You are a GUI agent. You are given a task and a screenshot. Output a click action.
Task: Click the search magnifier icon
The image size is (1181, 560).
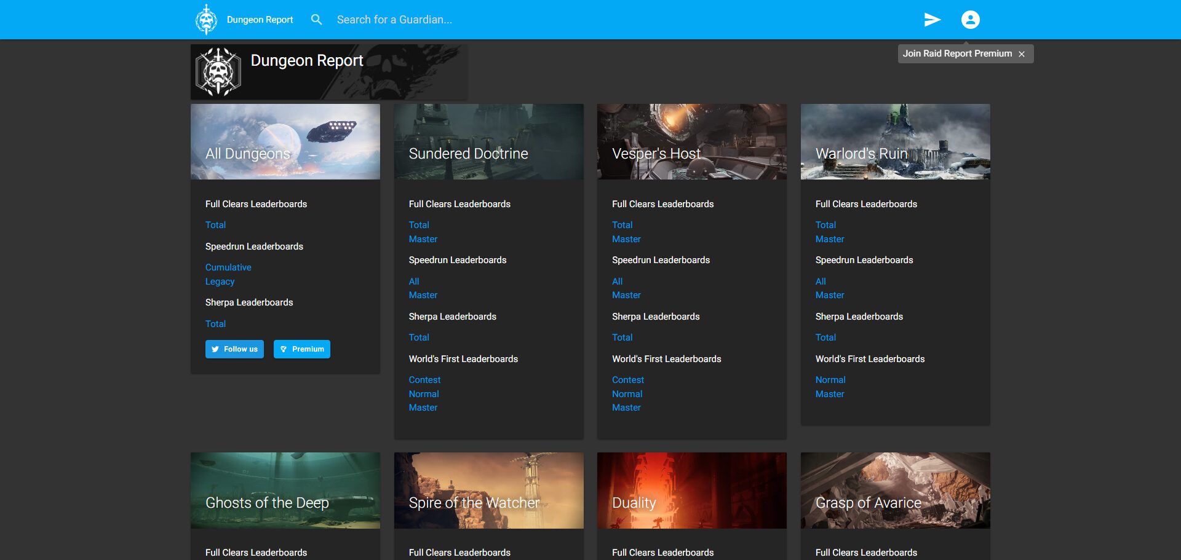click(316, 20)
